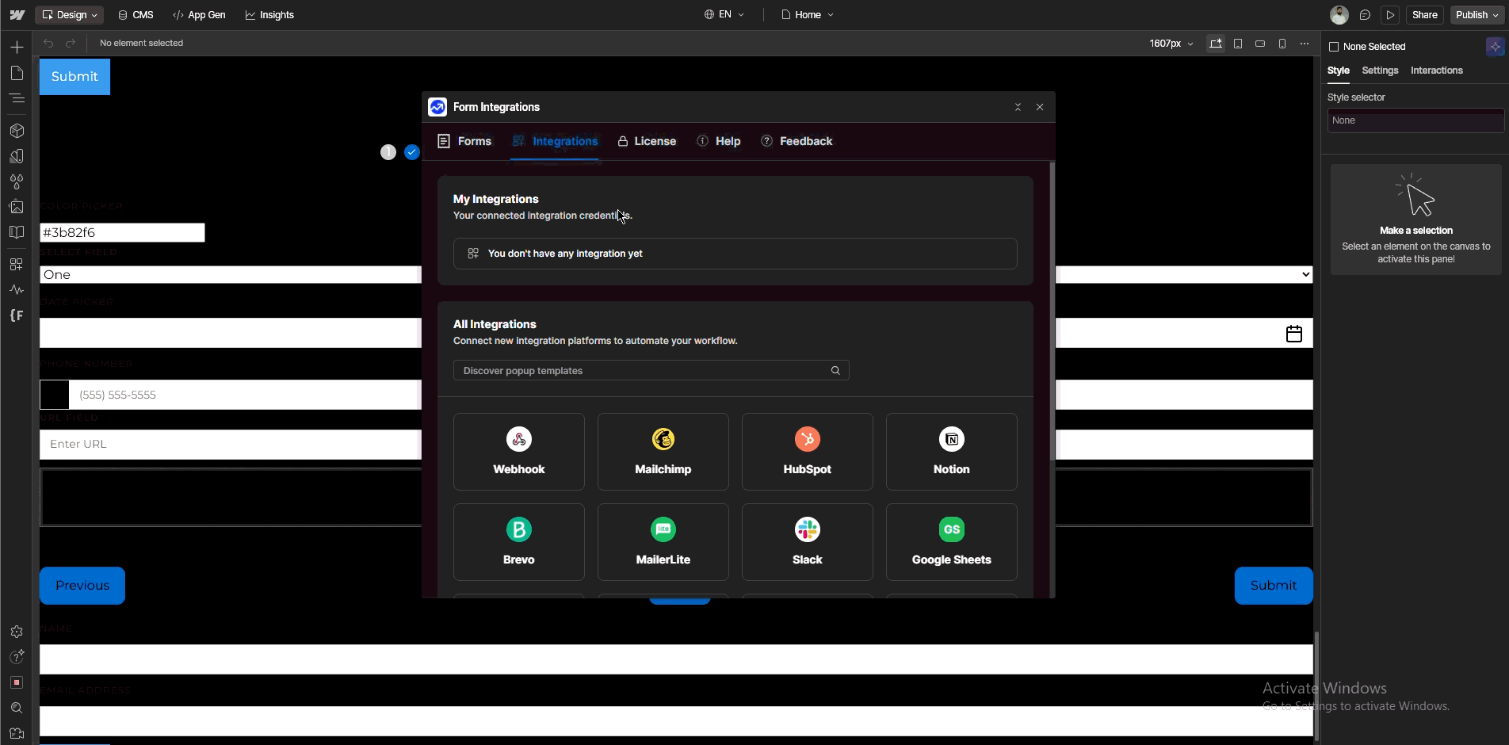Switch to the License tab
The image size is (1509, 745).
[647, 141]
